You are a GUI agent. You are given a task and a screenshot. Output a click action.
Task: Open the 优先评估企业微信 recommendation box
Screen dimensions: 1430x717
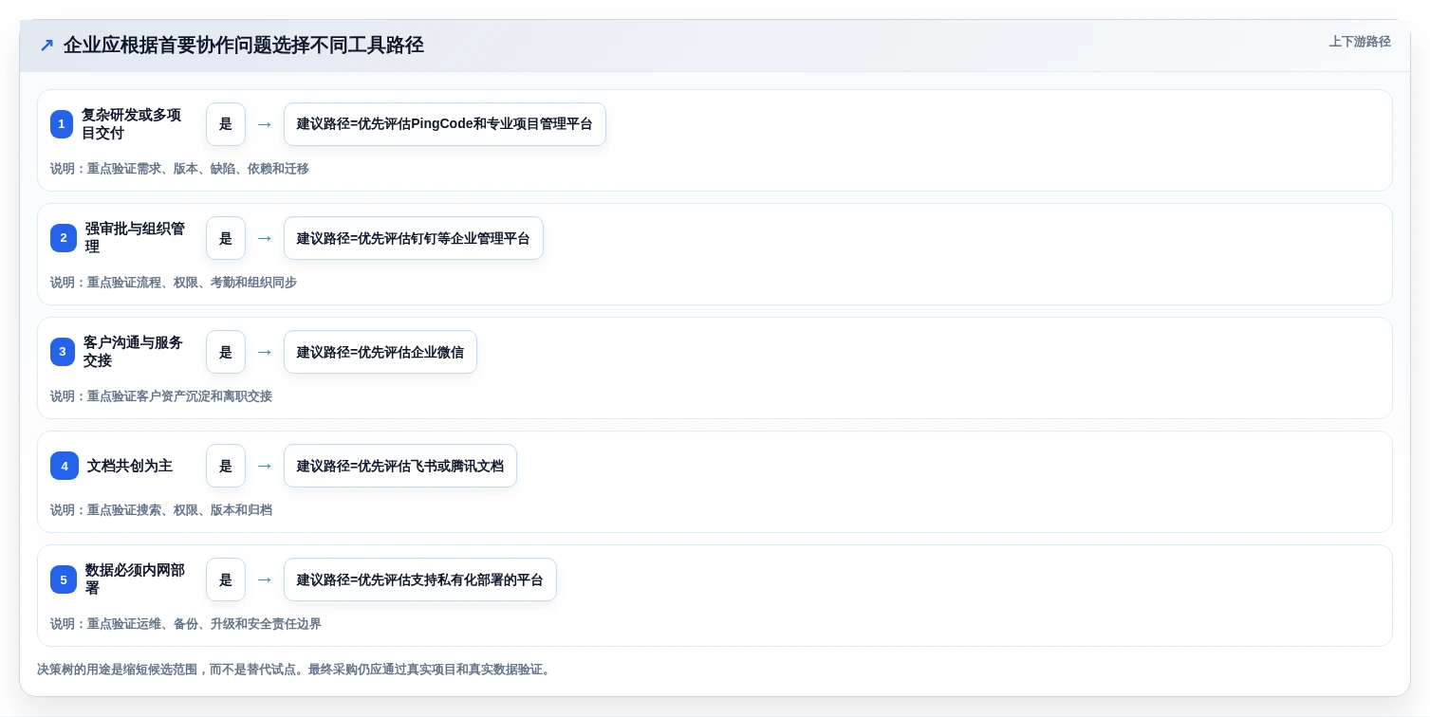point(381,352)
